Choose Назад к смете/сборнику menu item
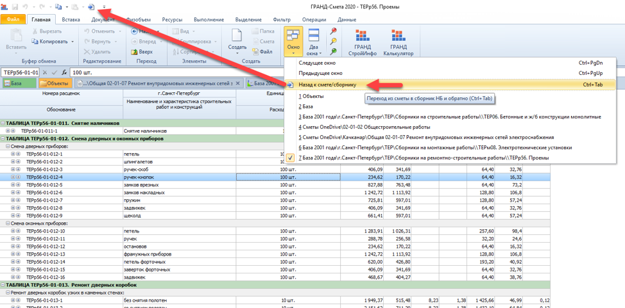 click(x=450, y=85)
